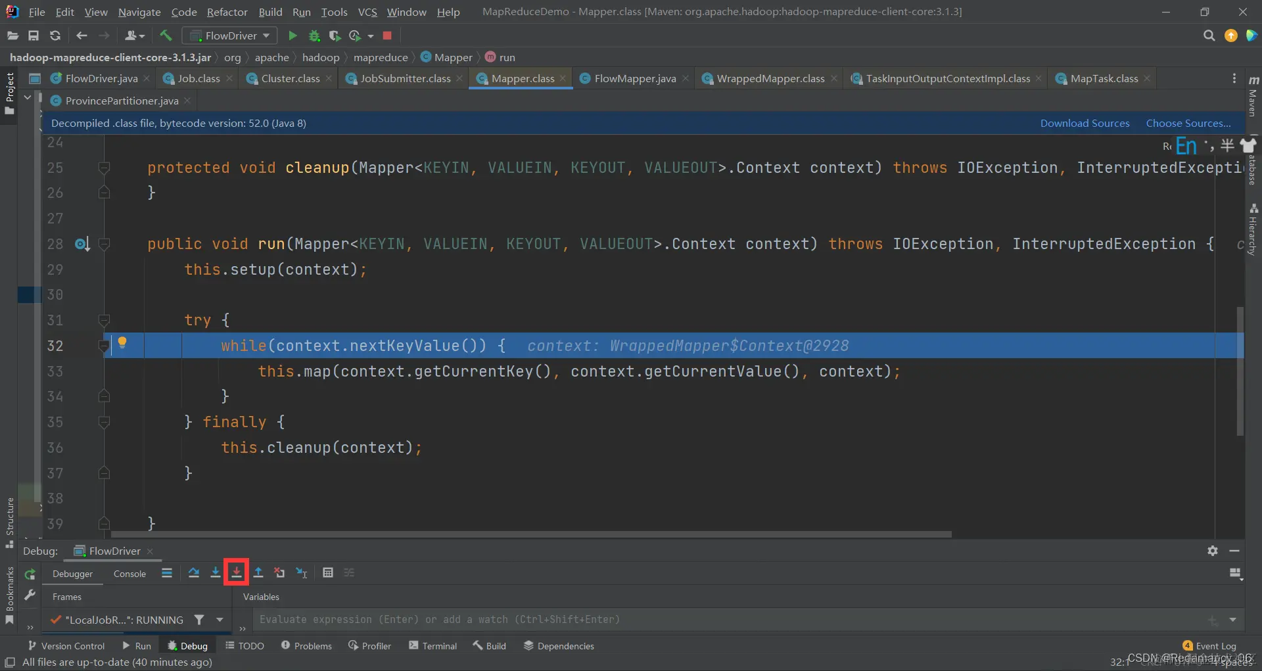Collapse the run method fold at line 28
The height and width of the screenshot is (671, 1262).
(104, 244)
